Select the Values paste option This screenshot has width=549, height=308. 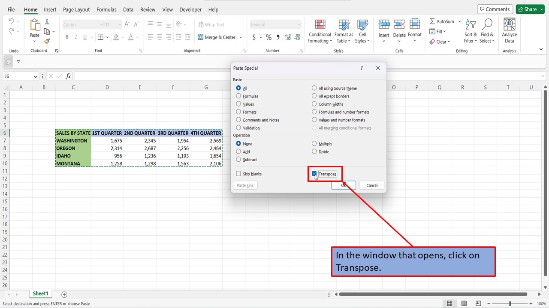(x=238, y=104)
